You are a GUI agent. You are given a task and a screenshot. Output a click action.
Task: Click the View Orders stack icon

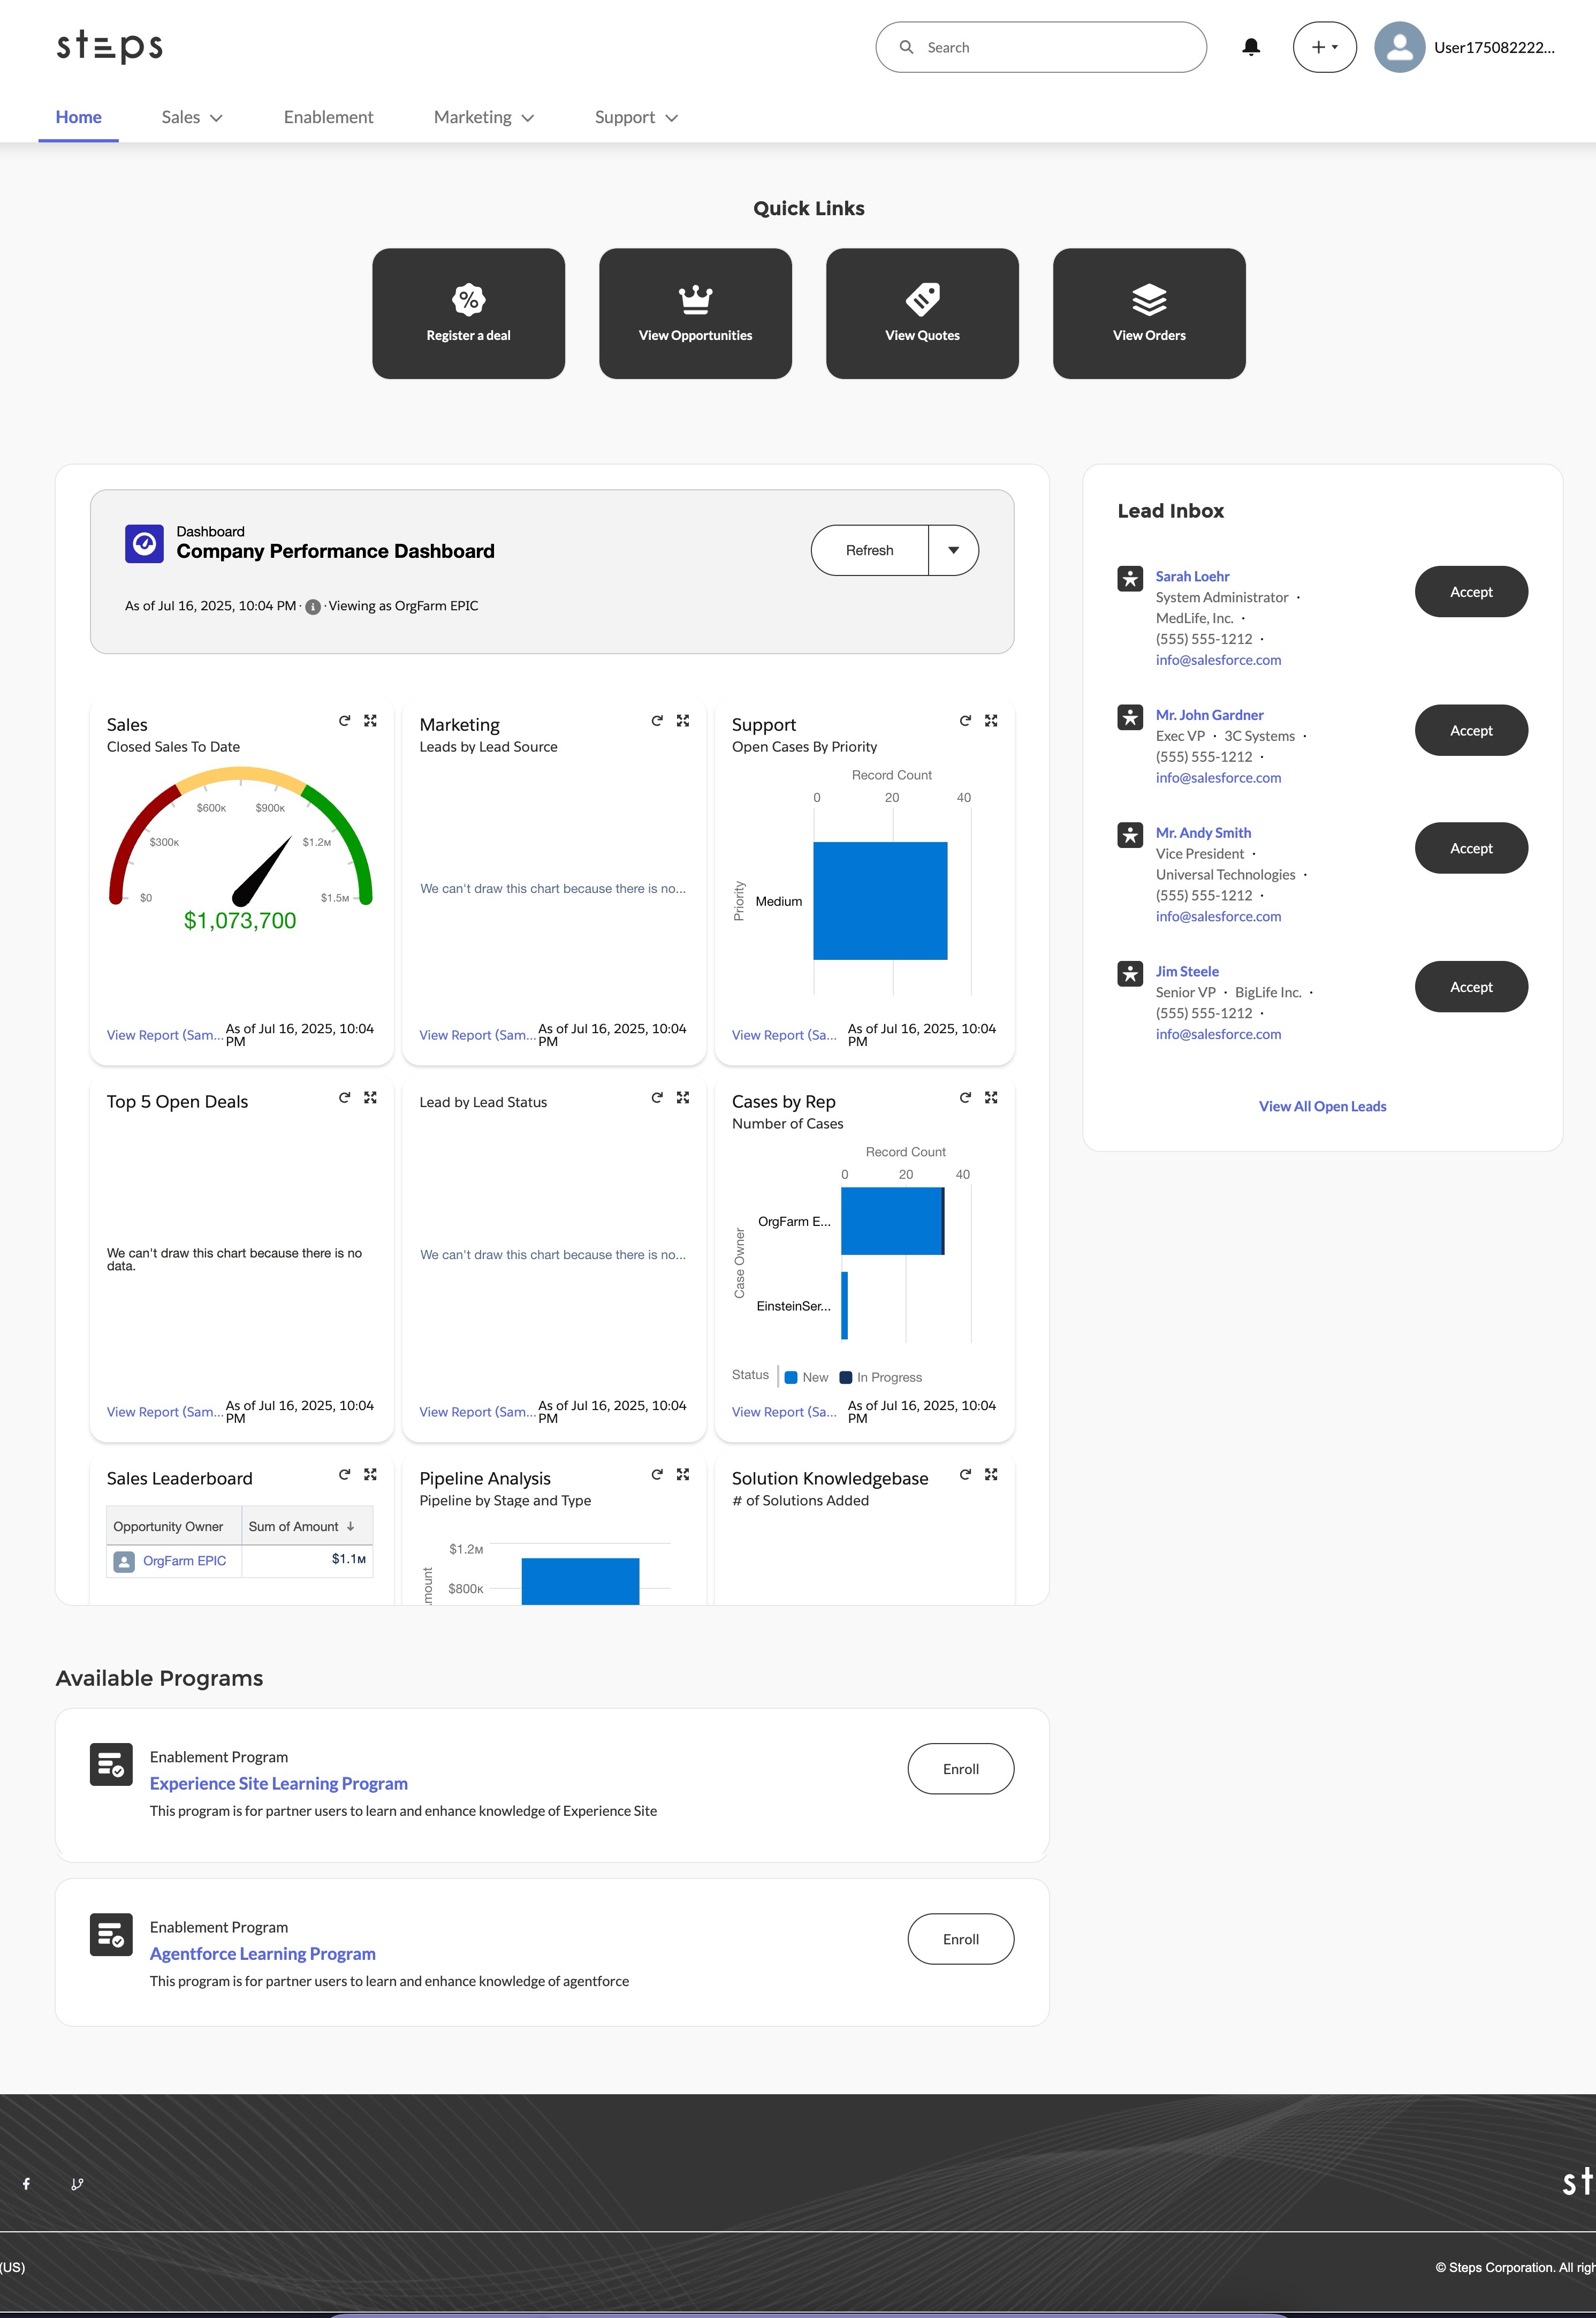pos(1148,298)
